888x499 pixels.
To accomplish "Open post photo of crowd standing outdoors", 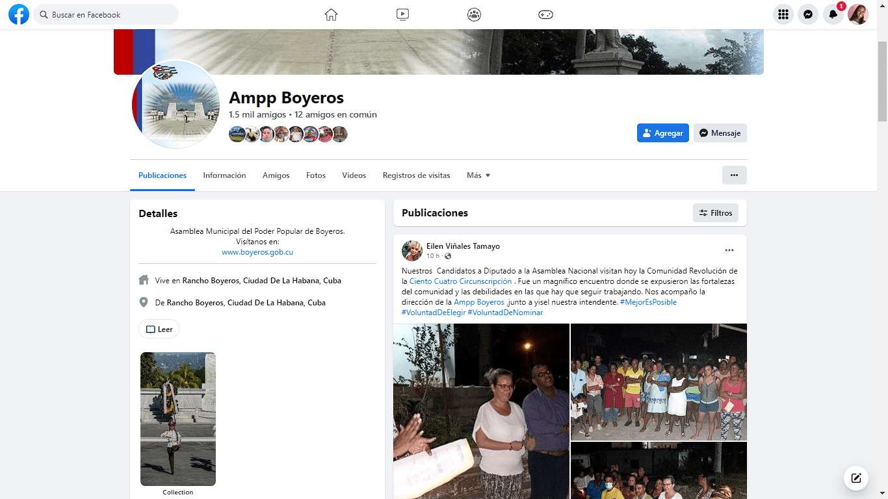I will pos(659,382).
